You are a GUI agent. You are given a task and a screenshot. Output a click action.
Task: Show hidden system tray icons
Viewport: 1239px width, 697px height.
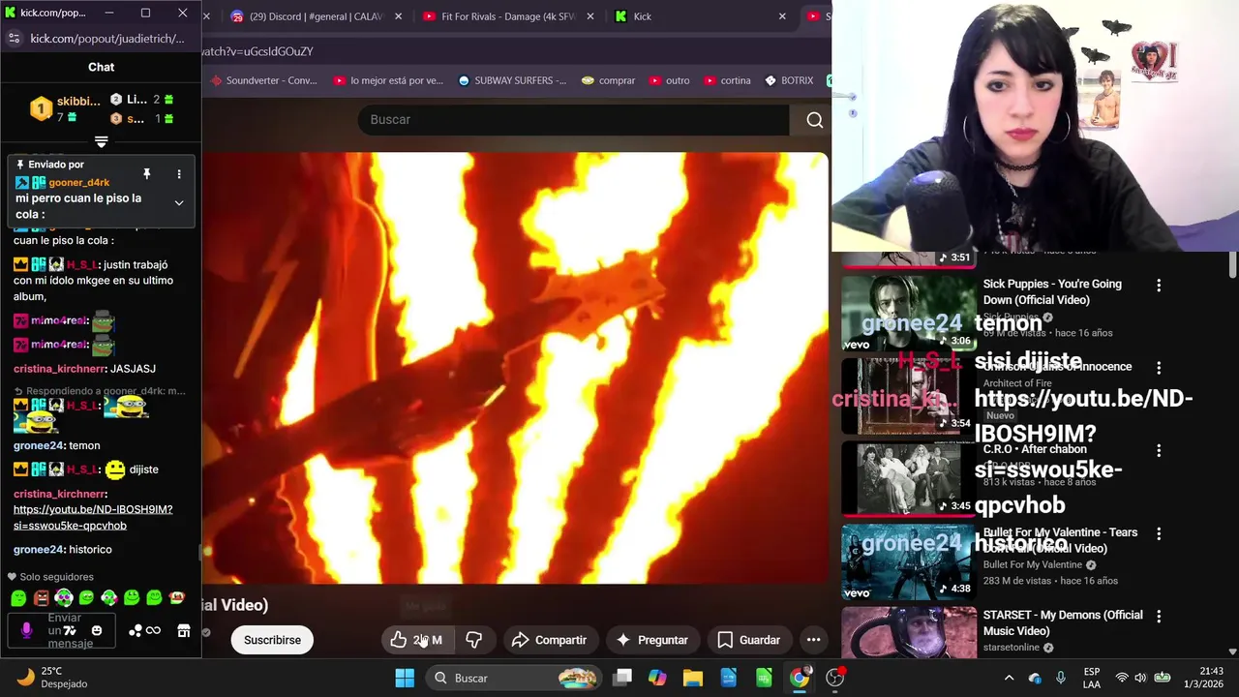[x=1009, y=678]
